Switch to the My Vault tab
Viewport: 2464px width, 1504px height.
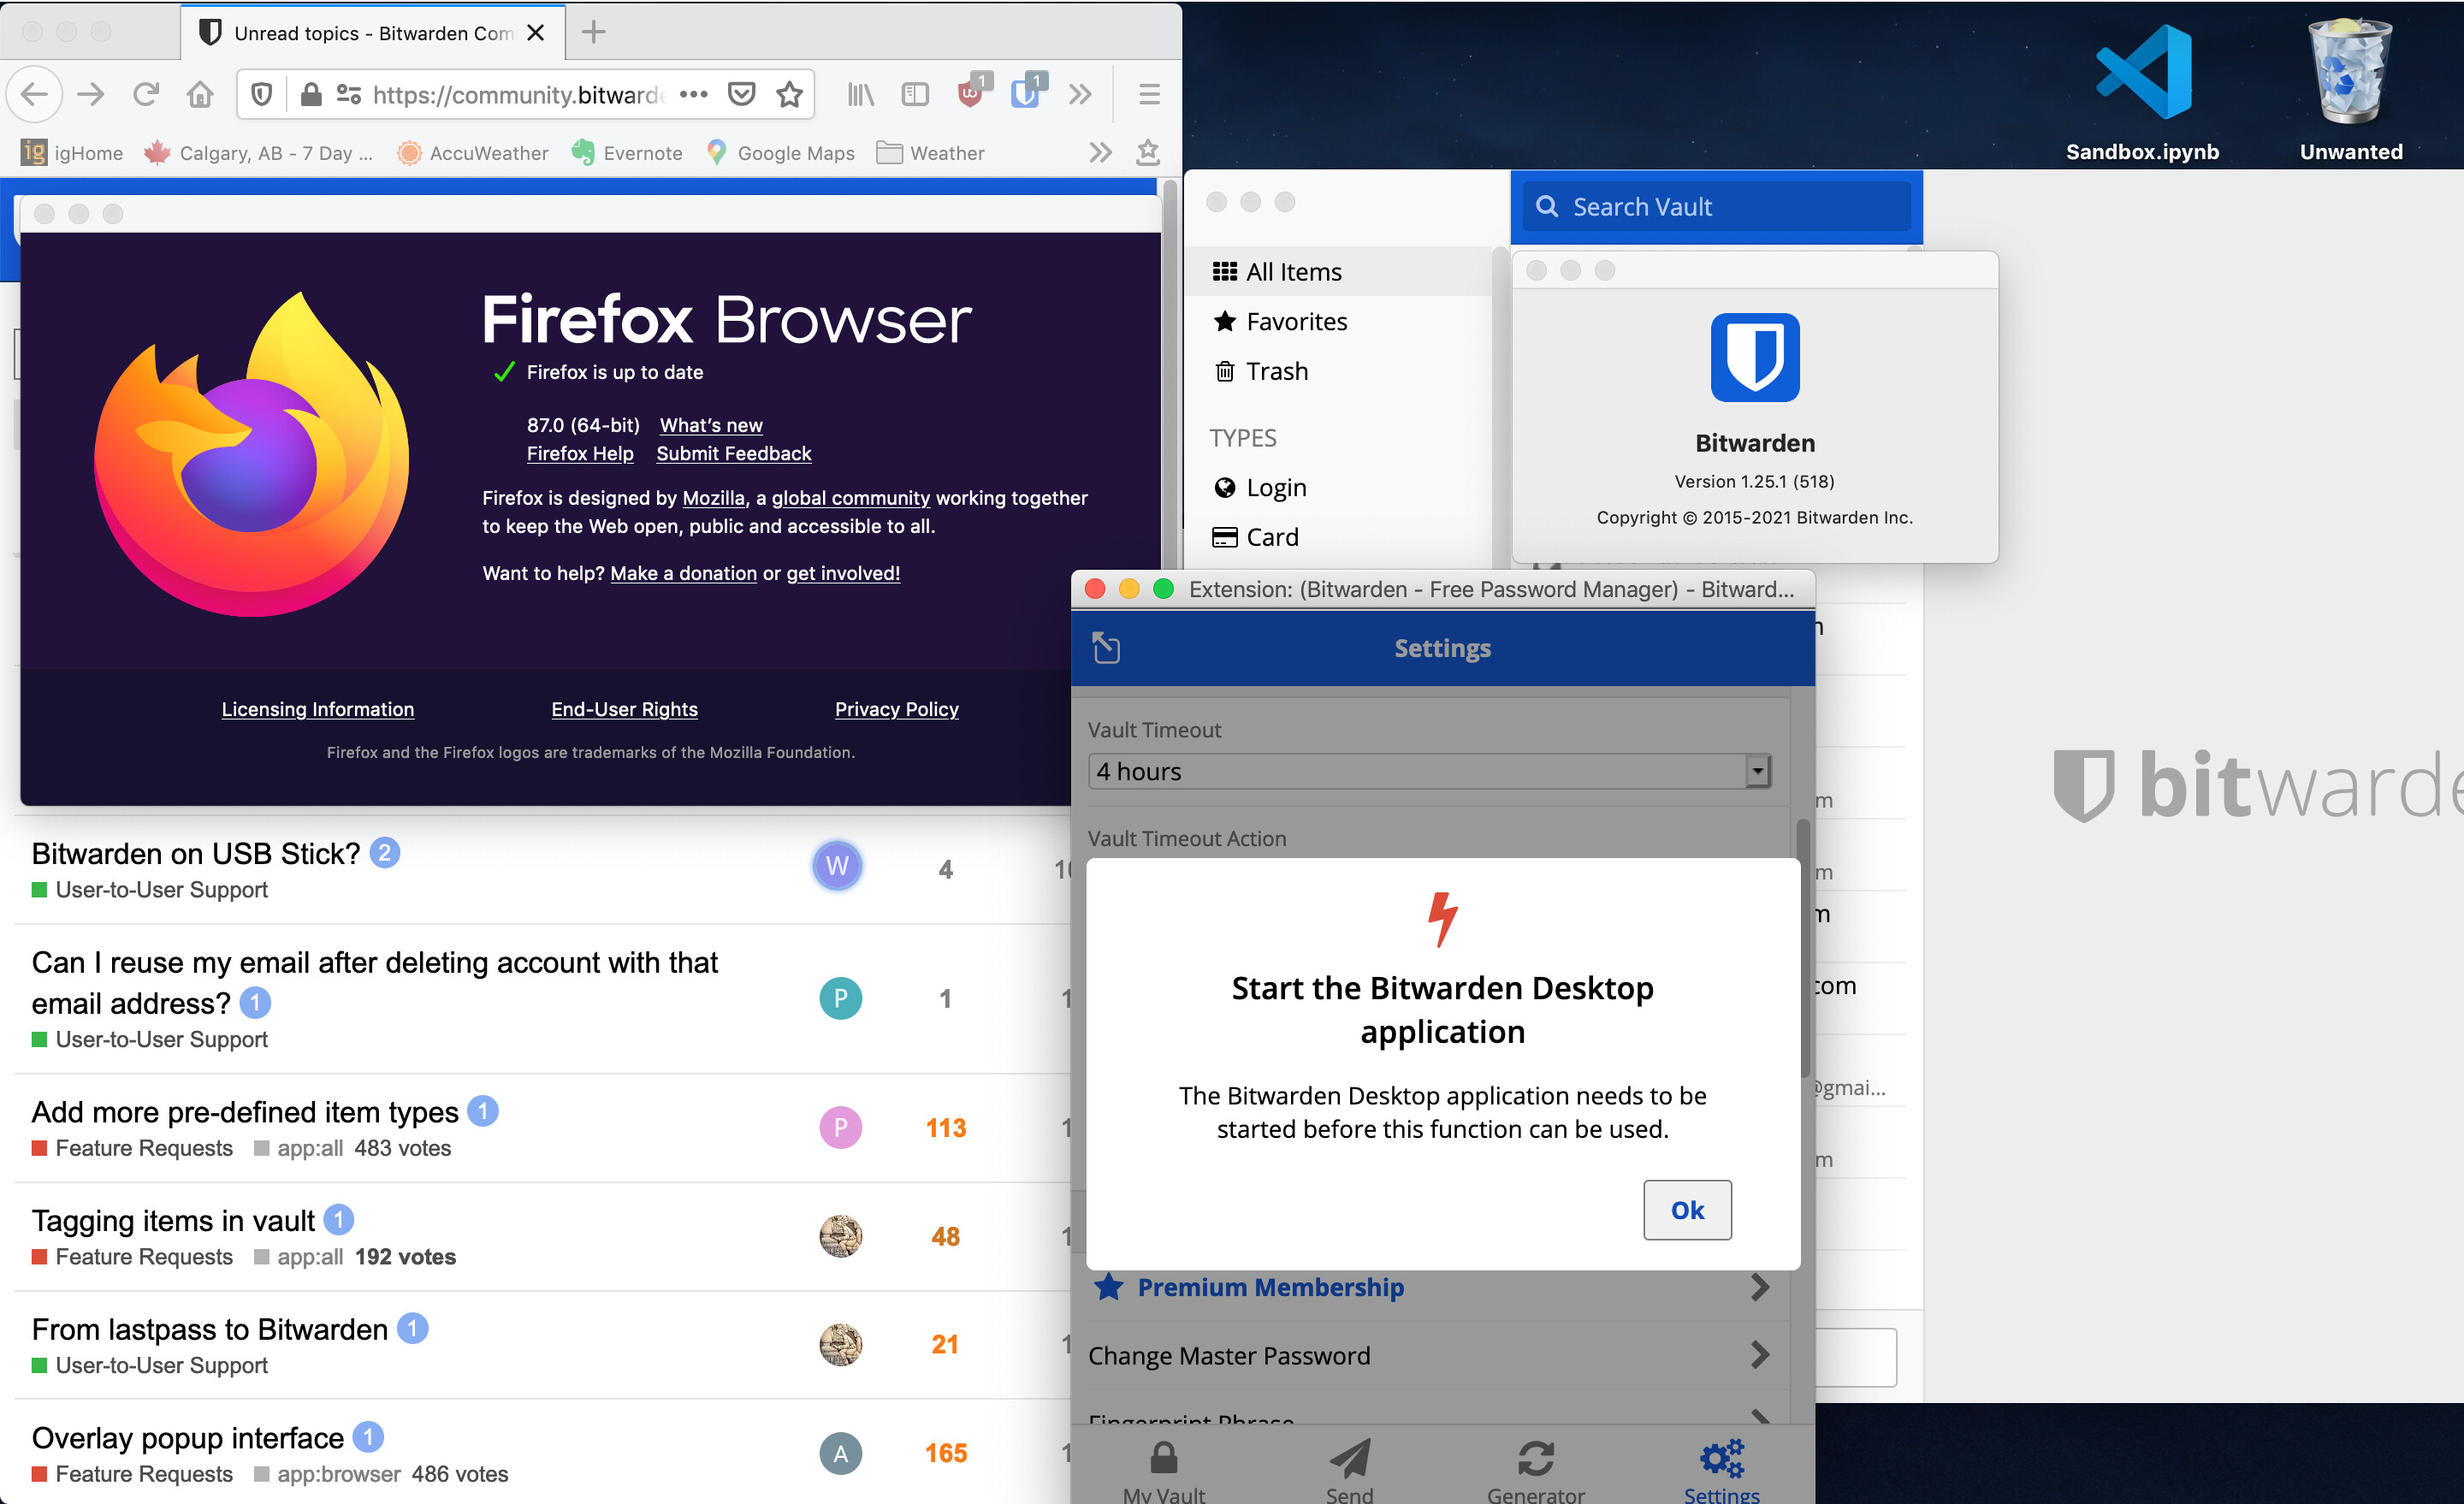coord(1163,1470)
